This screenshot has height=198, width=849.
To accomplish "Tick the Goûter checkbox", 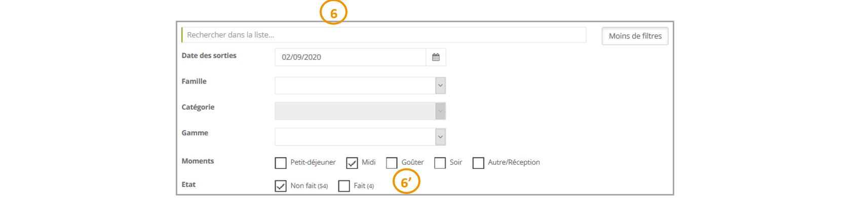I will [x=392, y=163].
